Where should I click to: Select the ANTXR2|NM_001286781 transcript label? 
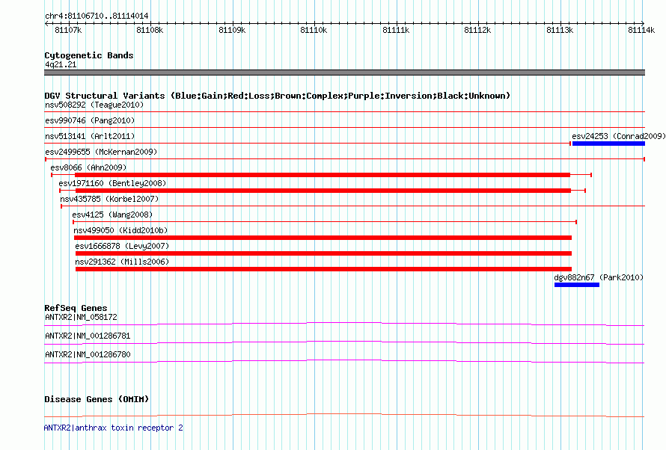point(88,336)
